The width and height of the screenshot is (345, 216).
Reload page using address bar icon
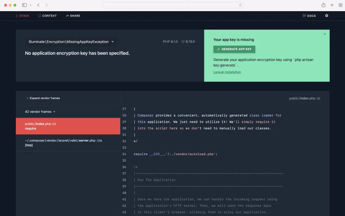[x=241, y=5]
